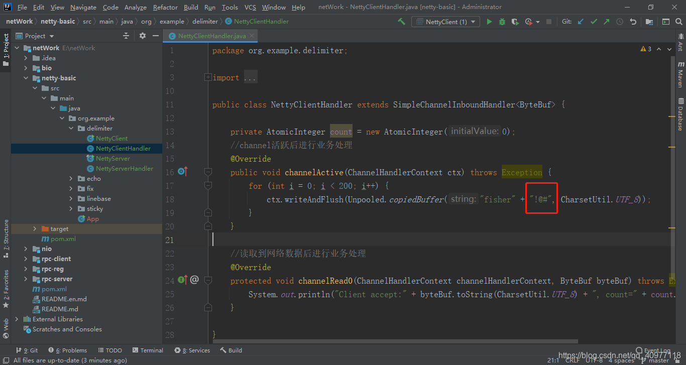Screen dimensions: 686x365
Task: Click the warnings indicator showing 3
Action: pos(646,49)
